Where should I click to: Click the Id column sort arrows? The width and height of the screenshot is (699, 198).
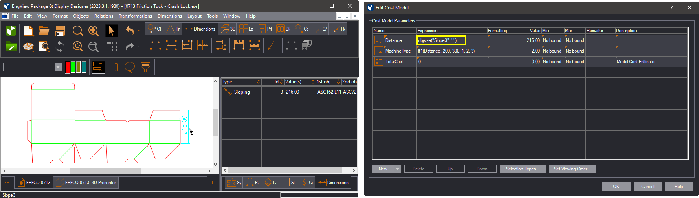coord(281,82)
